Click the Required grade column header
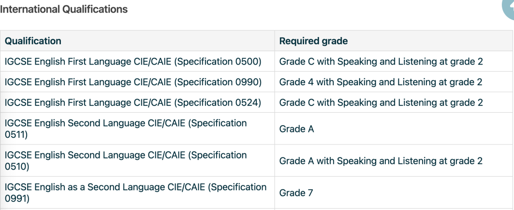514x210 pixels. pyautogui.click(x=394, y=41)
